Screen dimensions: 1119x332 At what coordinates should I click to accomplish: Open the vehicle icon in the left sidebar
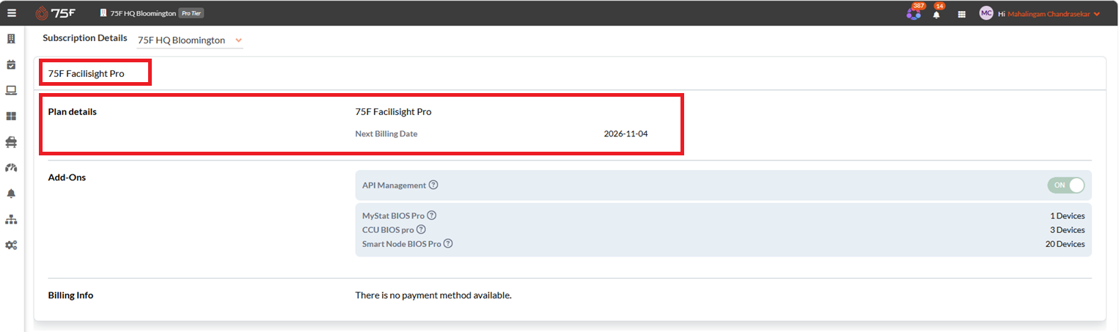[x=11, y=141]
